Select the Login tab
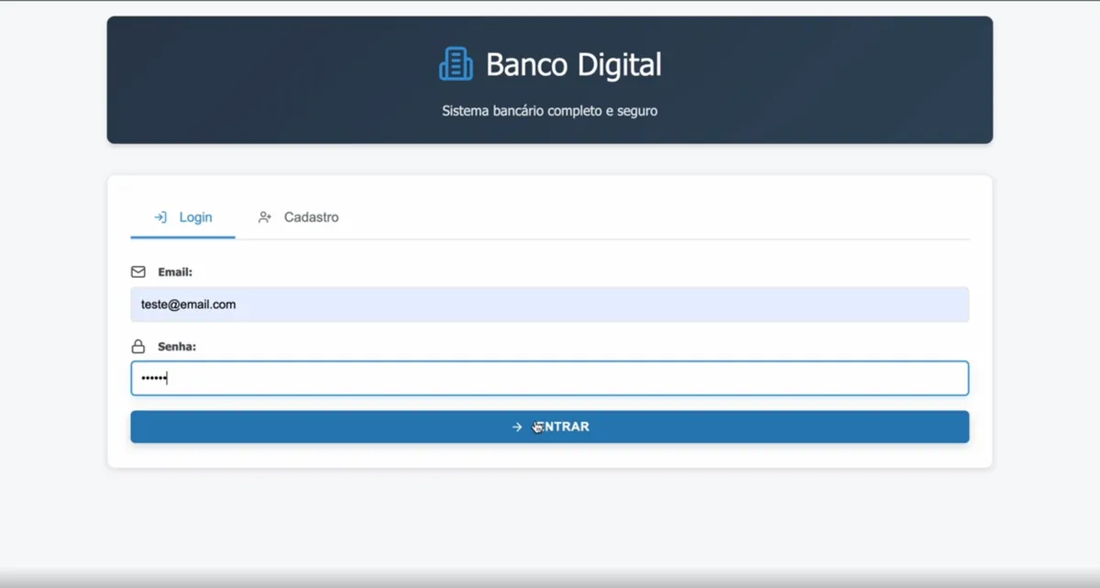1100x588 pixels. [x=195, y=217]
